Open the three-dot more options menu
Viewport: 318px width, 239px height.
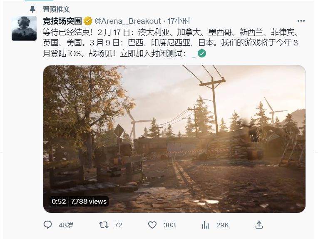301,21
